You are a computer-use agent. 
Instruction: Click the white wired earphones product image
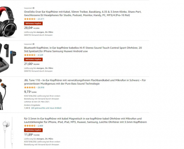[8, 133]
